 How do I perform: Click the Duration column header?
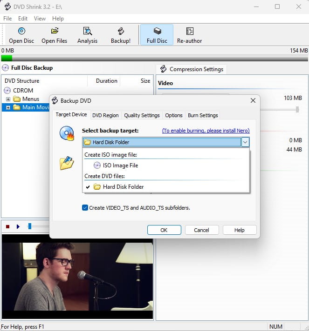pos(104,81)
